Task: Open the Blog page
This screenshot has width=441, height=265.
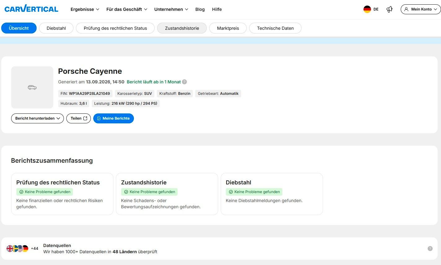Action: click(x=200, y=9)
